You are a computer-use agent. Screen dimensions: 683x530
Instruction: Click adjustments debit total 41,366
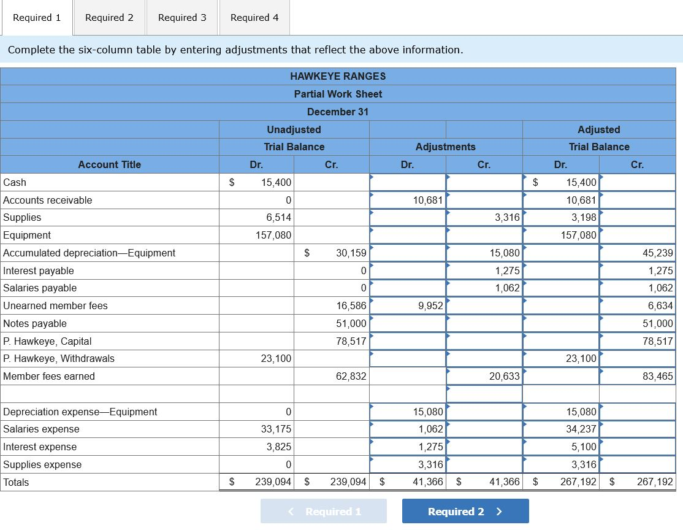click(x=408, y=482)
